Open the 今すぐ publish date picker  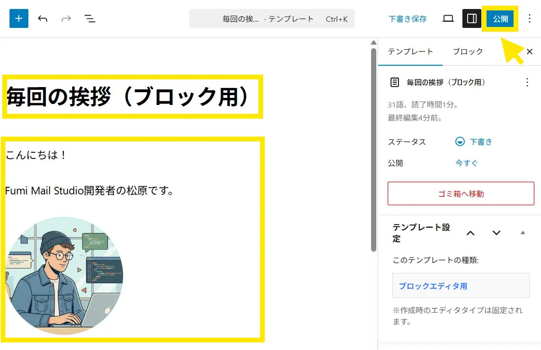pos(466,163)
